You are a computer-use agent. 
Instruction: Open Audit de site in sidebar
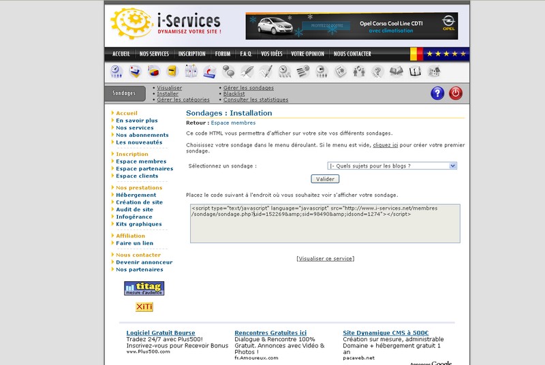(134, 210)
